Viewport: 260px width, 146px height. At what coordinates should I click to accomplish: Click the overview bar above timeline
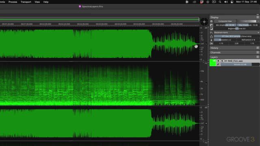(x=99, y=19)
